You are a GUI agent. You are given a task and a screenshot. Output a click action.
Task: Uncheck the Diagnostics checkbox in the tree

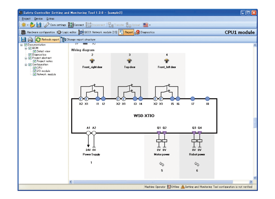30,55
